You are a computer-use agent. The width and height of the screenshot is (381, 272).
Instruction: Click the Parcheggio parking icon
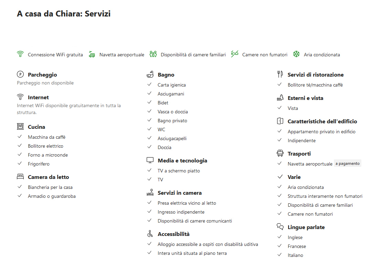pos(20,74)
